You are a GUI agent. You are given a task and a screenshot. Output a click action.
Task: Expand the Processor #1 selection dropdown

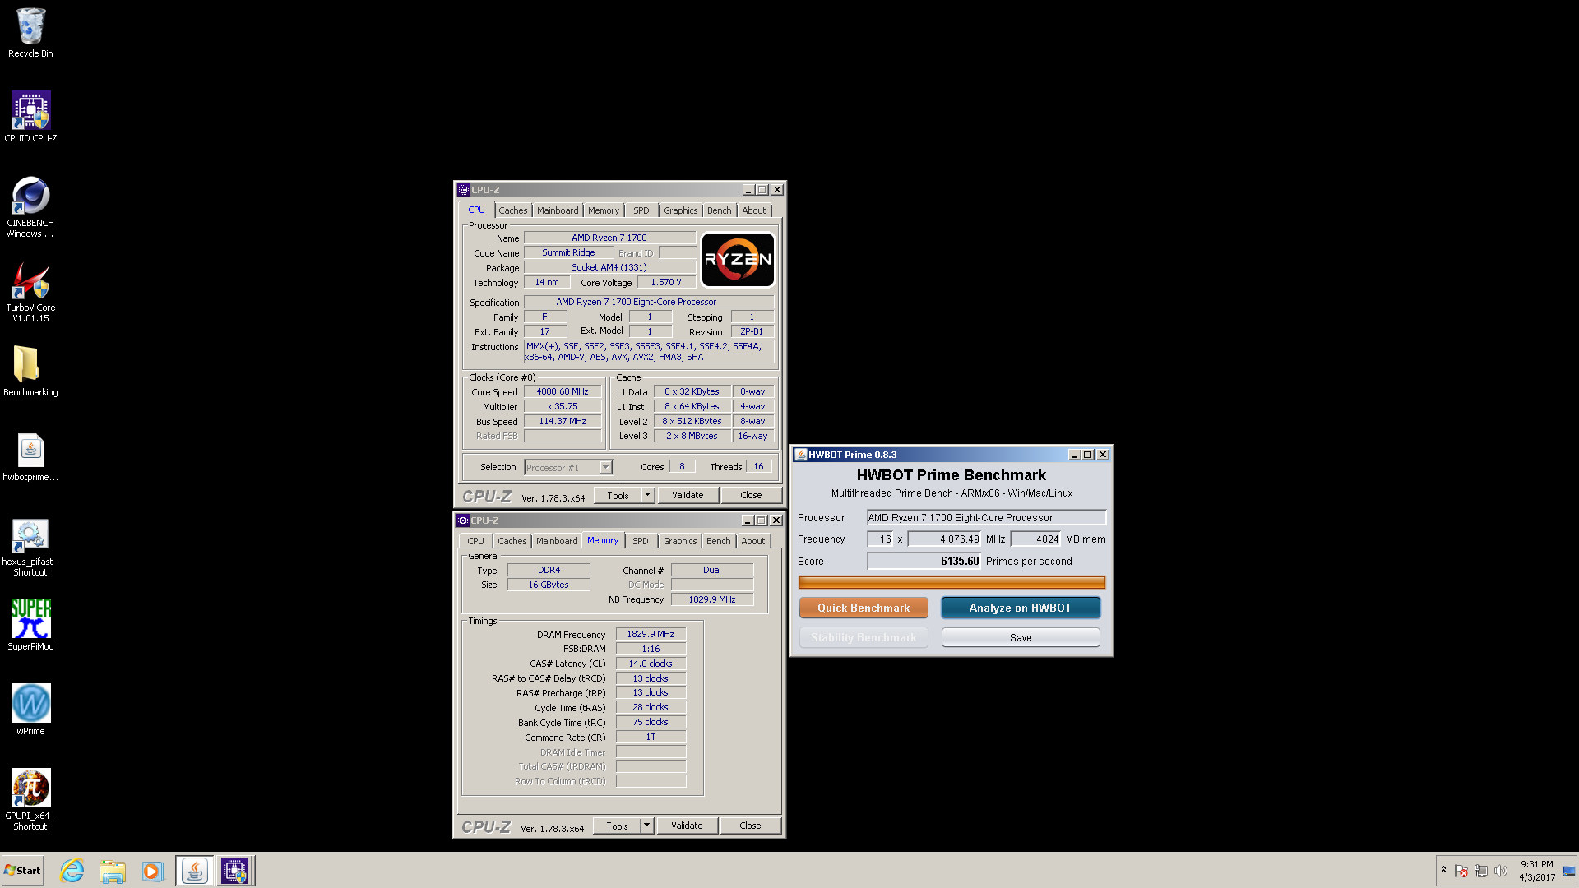[606, 468]
